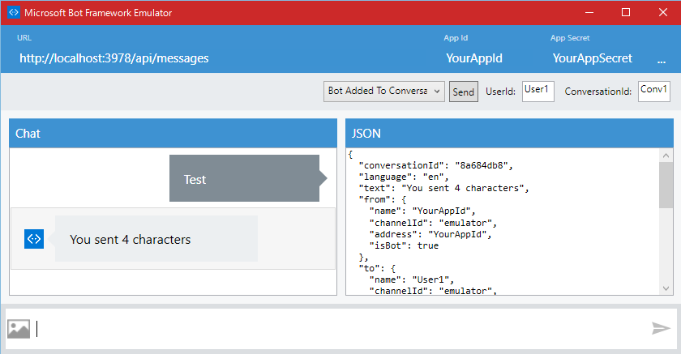Click the "language": "en" JSON line
The width and height of the screenshot is (681, 354).
tap(404, 177)
